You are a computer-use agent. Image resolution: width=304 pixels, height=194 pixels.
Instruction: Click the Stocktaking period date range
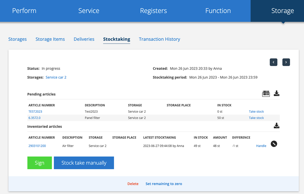[223, 77]
